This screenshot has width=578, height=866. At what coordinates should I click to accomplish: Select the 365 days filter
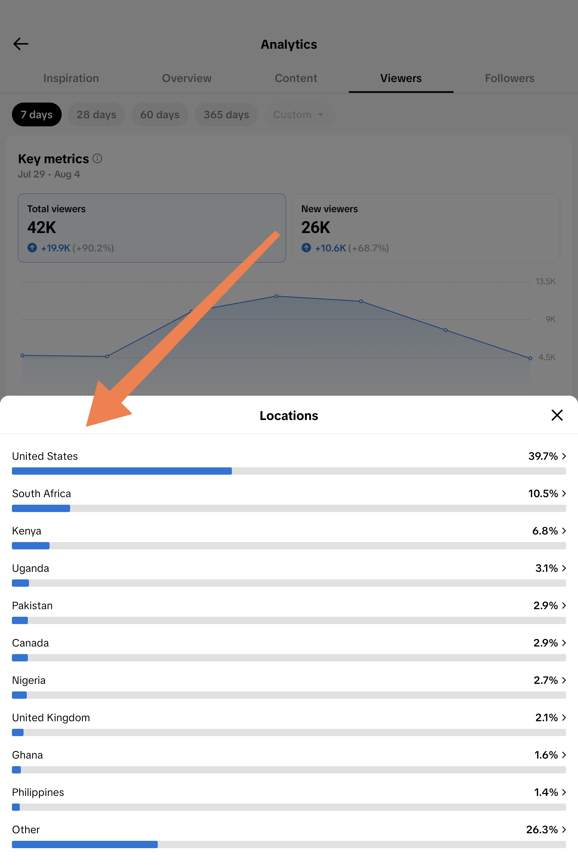coord(226,115)
